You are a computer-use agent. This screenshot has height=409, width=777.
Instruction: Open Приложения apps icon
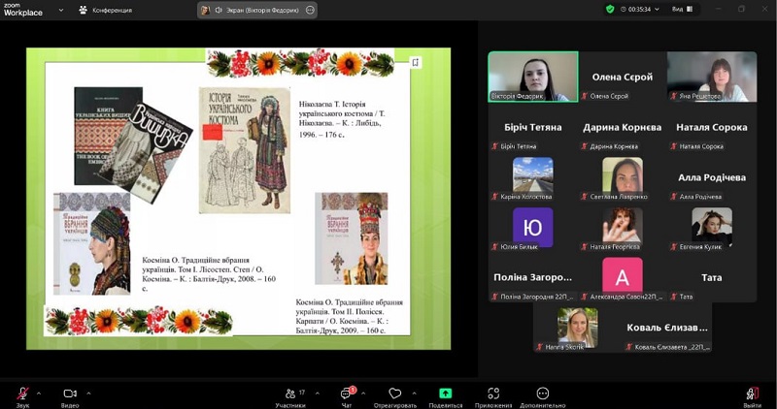pyautogui.click(x=493, y=393)
